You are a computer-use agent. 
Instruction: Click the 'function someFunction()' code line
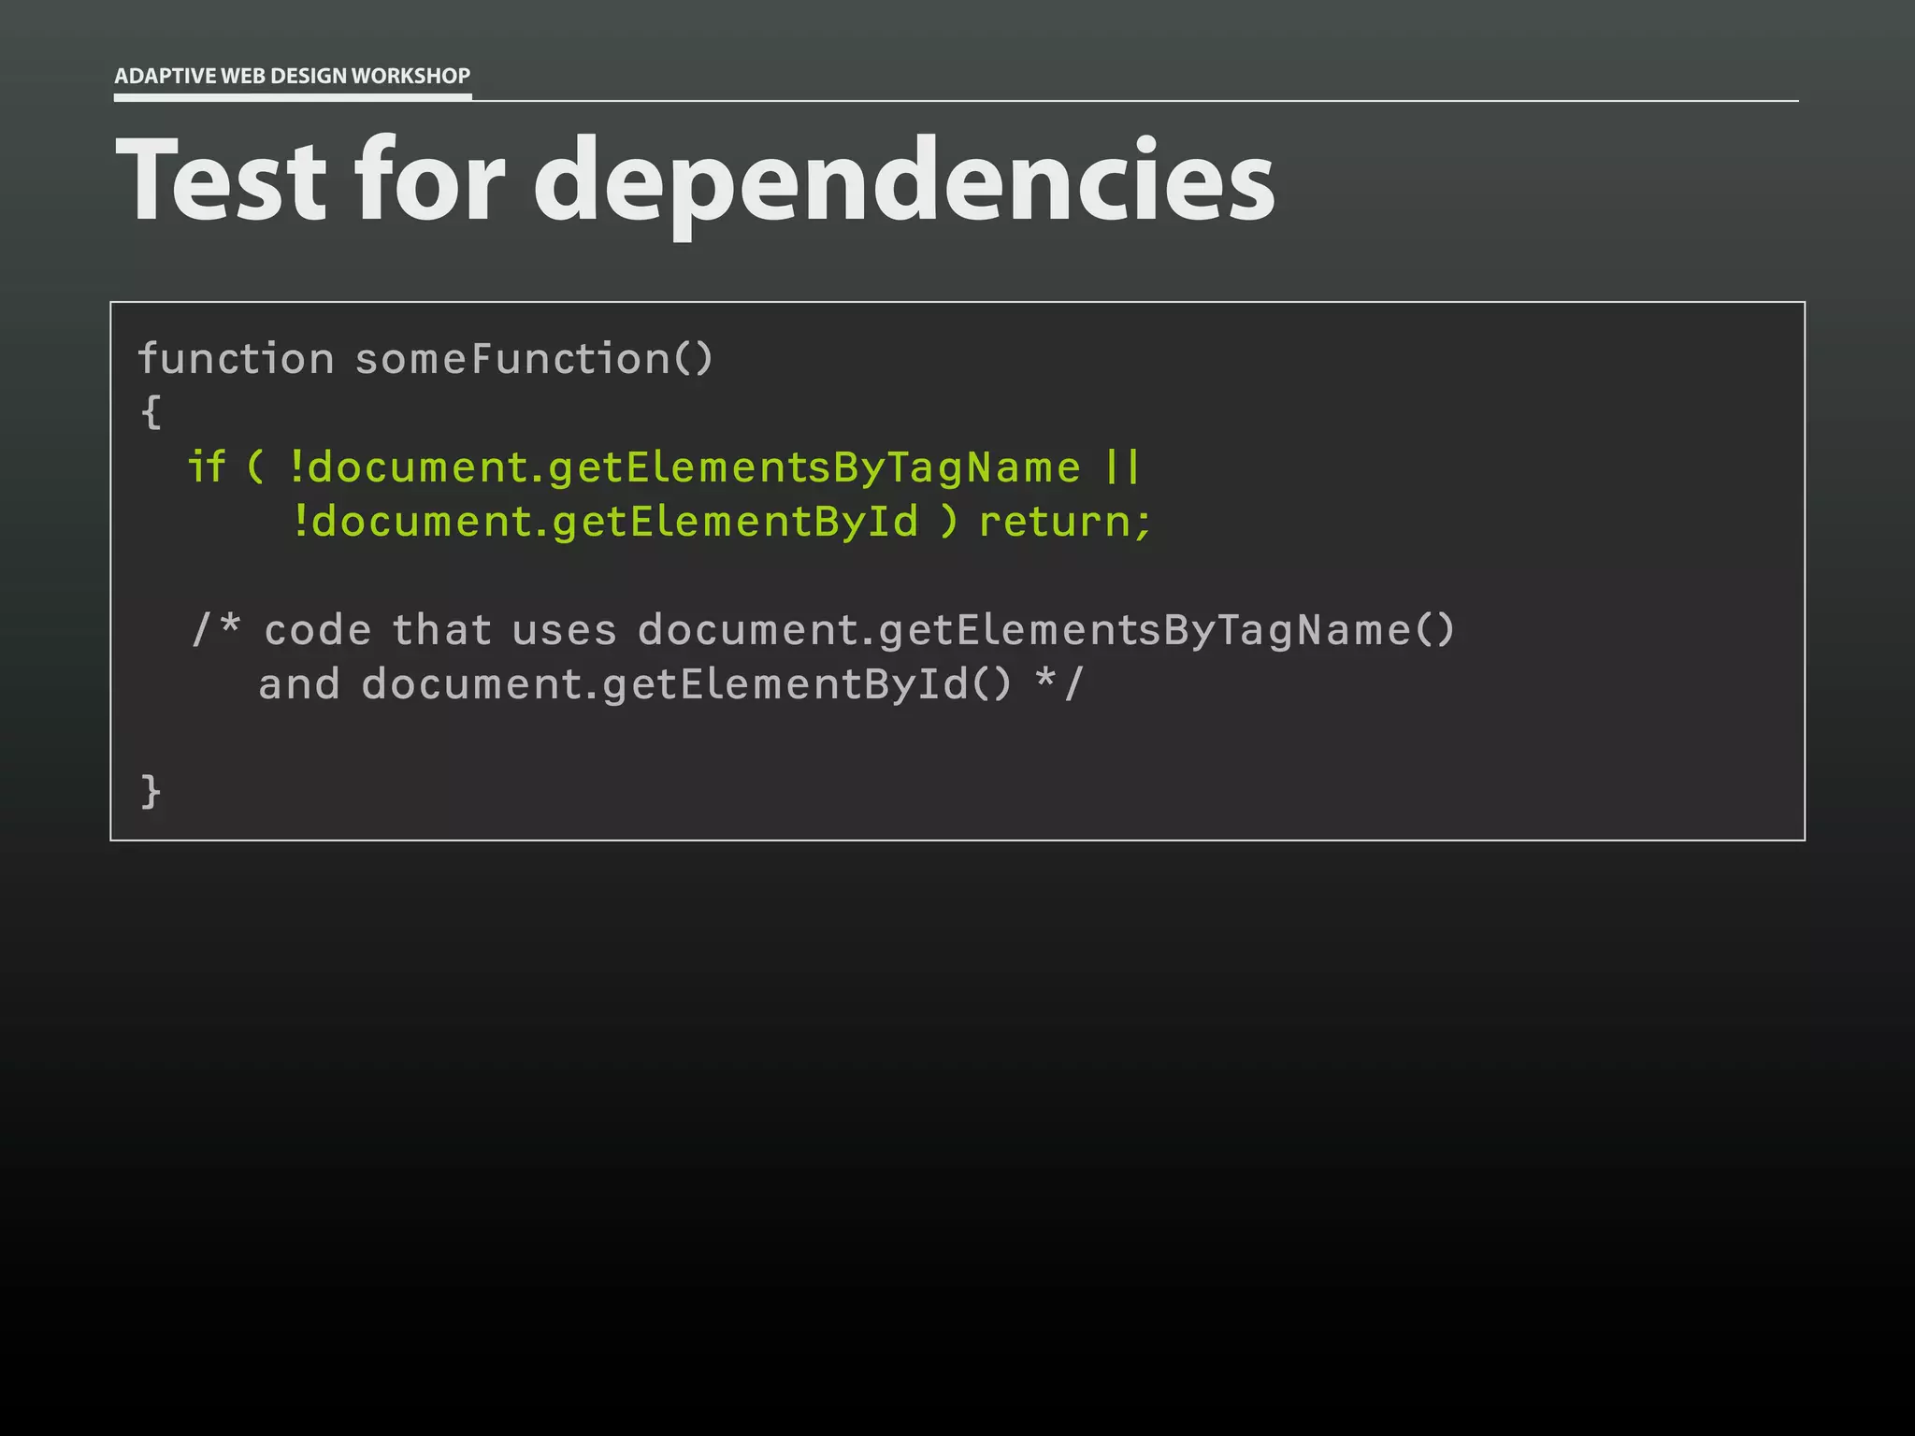pos(425,360)
